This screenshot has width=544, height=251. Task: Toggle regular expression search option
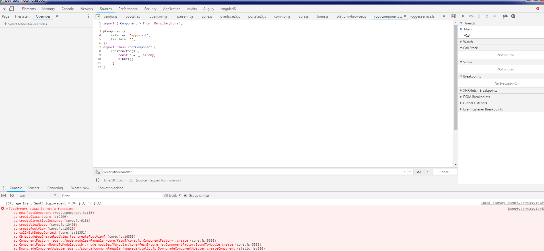pos(427,172)
